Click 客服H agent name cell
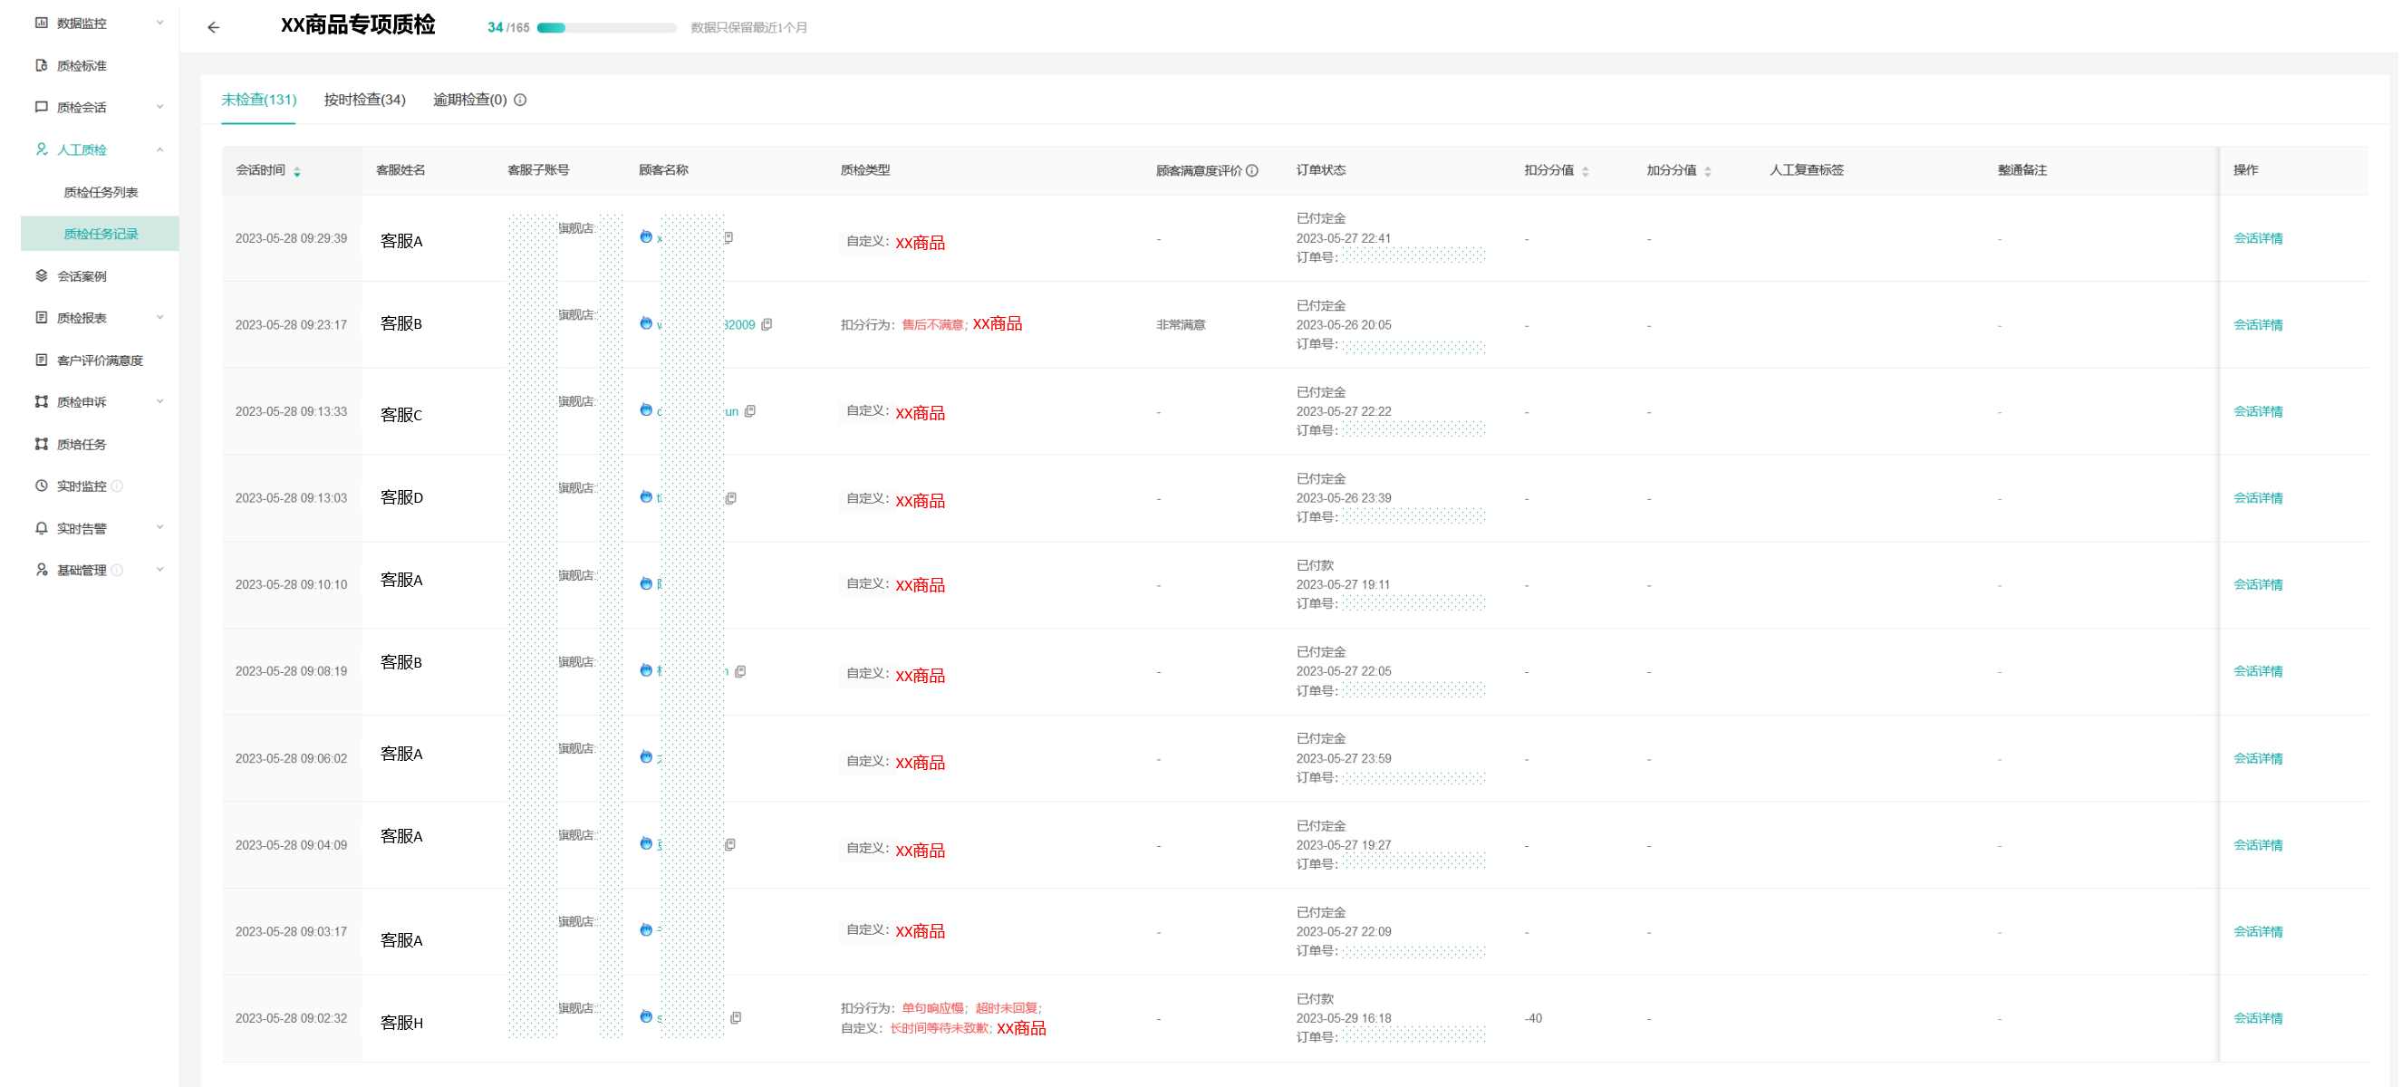 click(x=402, y=1023)
